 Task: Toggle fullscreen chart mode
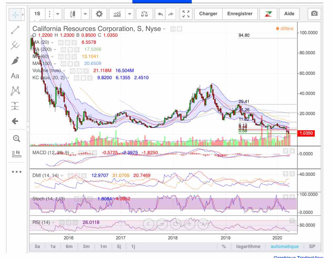tap(186, 14)
